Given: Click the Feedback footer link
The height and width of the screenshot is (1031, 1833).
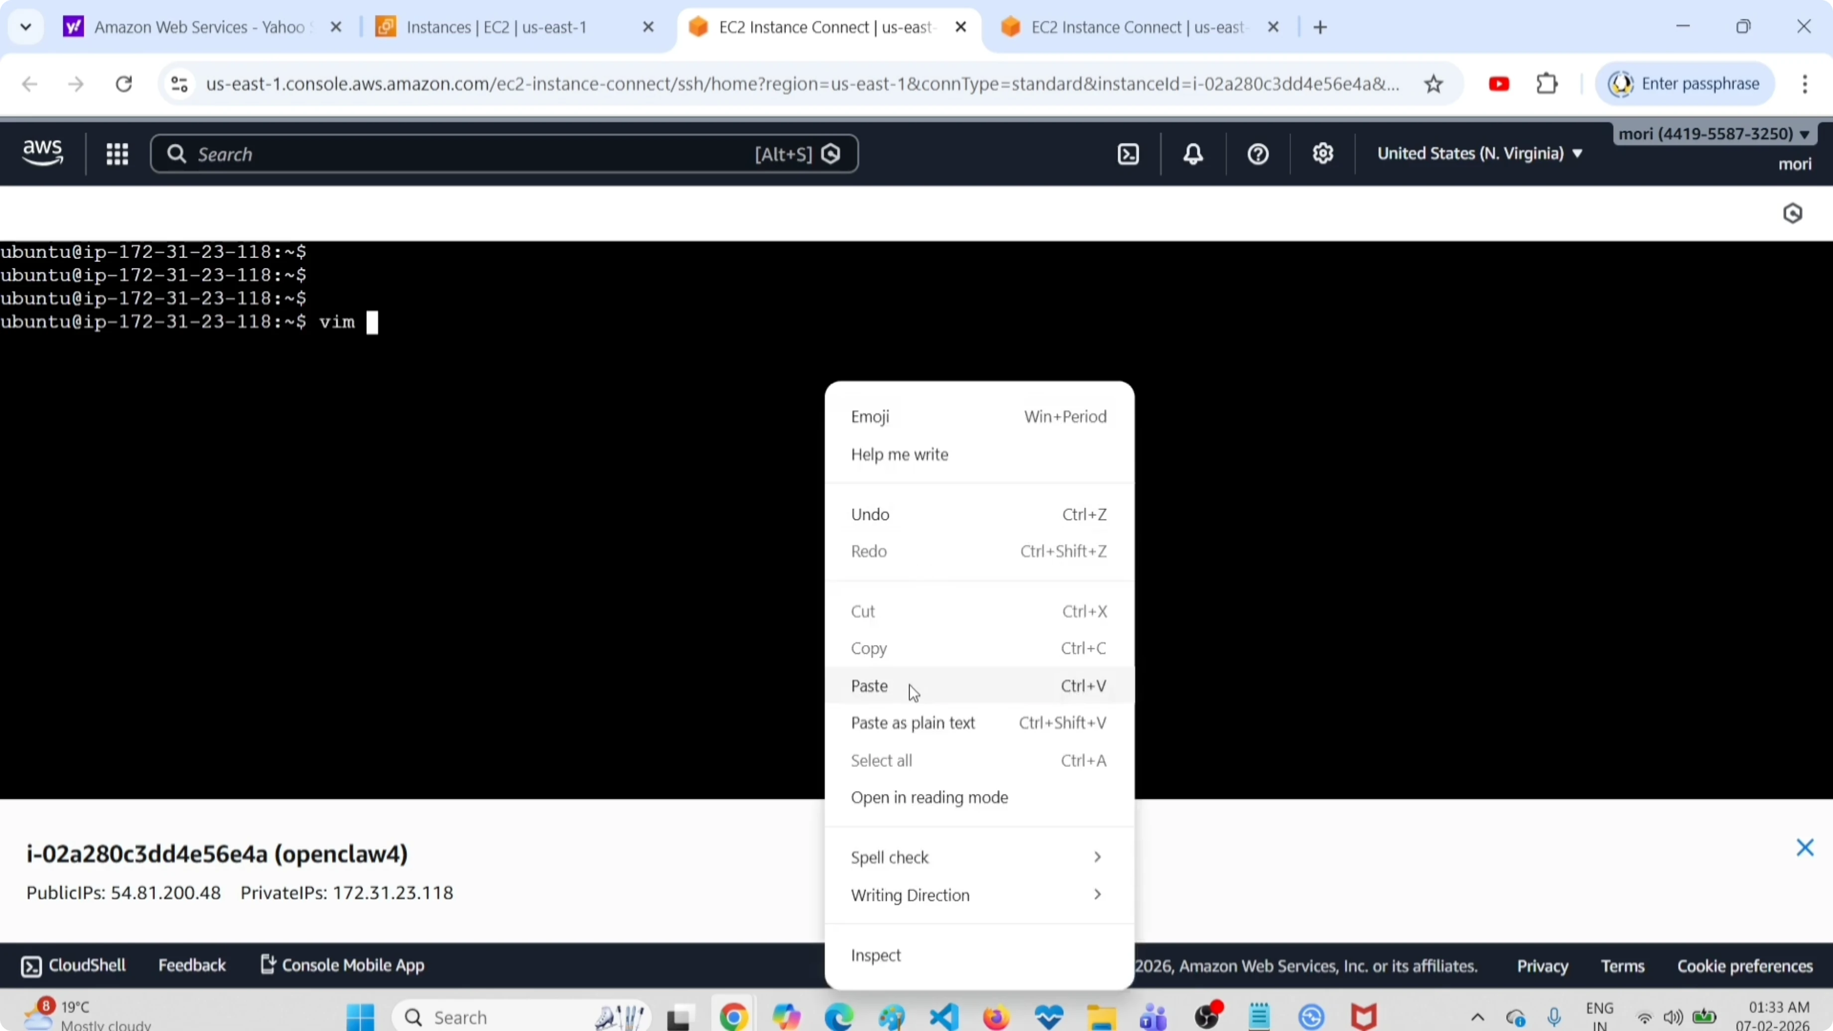Looking at the screenshot, I should click(x=191, y=966).
